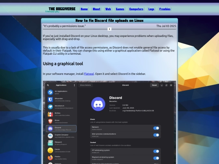This screenshot has width=219, height=164.
Task: Open the Freebies nav link
Action: tap(165, 9)
